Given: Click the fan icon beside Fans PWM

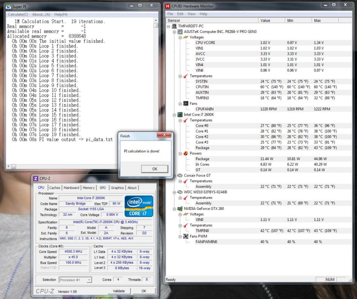Looking at the screenshot, I should (186, 236).
